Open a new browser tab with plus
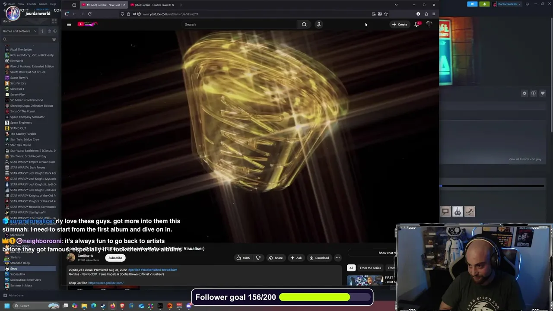The width and height of the screenshot is (553, 311). pyautogui.click(x=181, y=5)
